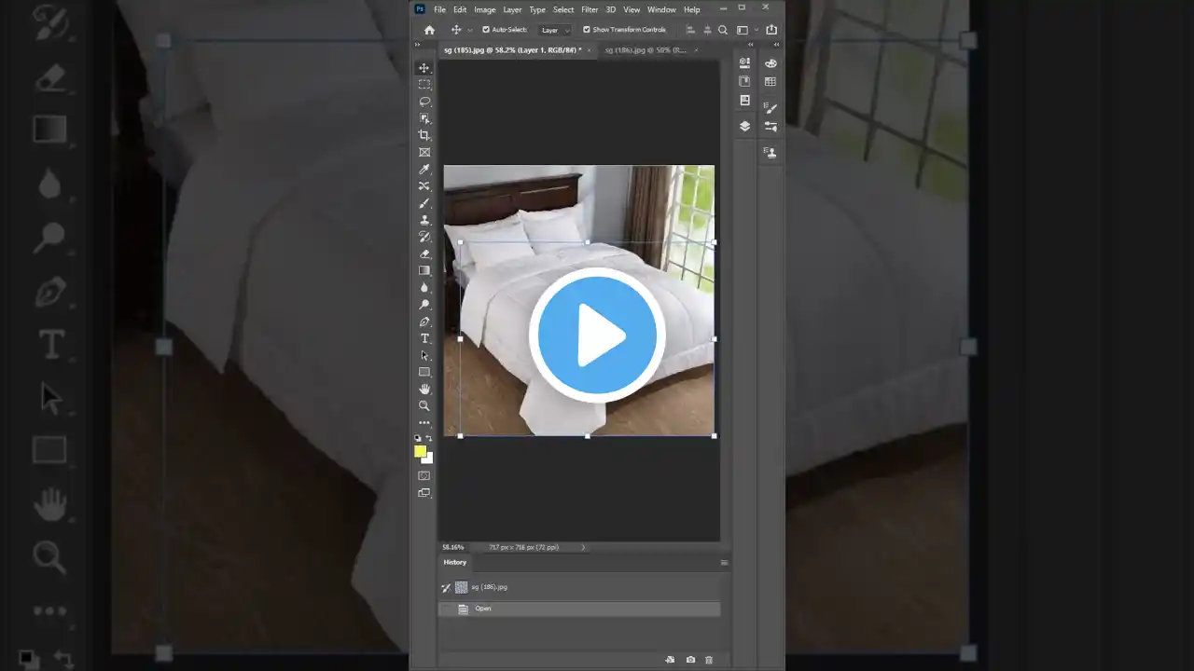Open the Auto-Select Layer dropdown
The width and height of the screenshot is (1194, 671).
[x=555, y=30]
